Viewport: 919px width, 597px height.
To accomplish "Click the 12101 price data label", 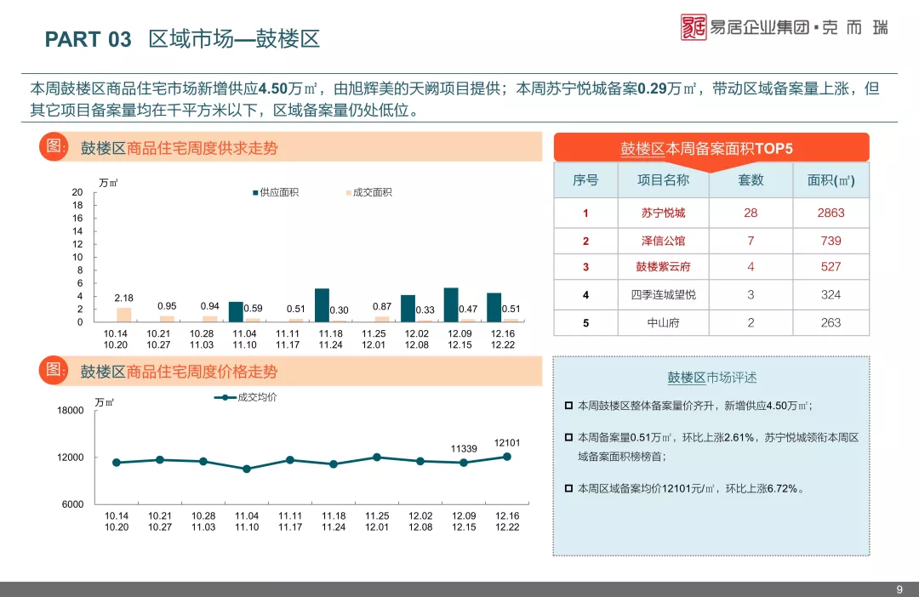I will [507, 443].
